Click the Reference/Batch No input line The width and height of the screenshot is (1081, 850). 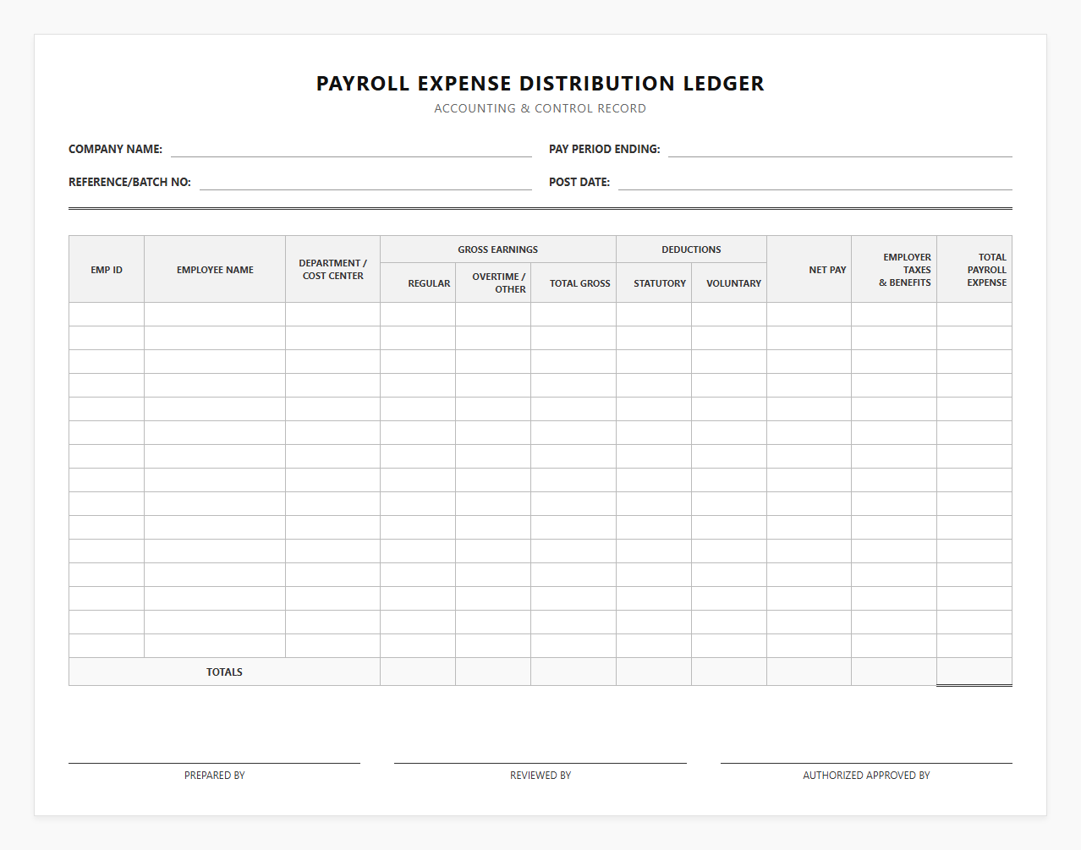[365, 182]
